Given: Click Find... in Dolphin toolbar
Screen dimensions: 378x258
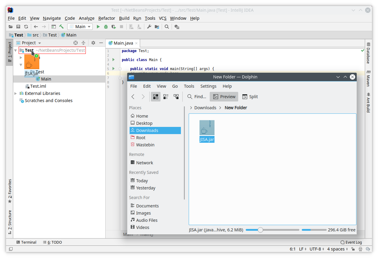Looking at the screenshot, I should [197, 97].
